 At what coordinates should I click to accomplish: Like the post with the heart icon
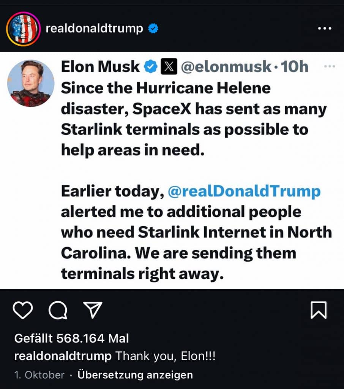(23, 310)
